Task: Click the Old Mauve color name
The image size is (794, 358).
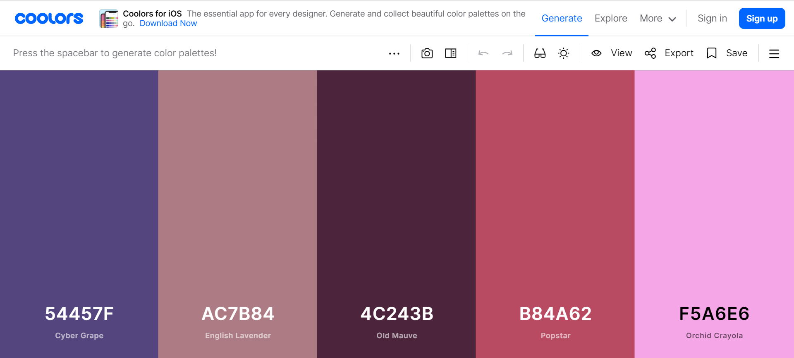Action: pyautogui.click(x=397, y=336)
